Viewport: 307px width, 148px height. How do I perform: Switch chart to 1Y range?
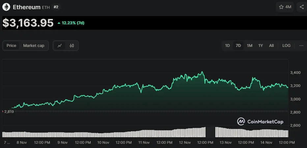(x=261, y=46)
